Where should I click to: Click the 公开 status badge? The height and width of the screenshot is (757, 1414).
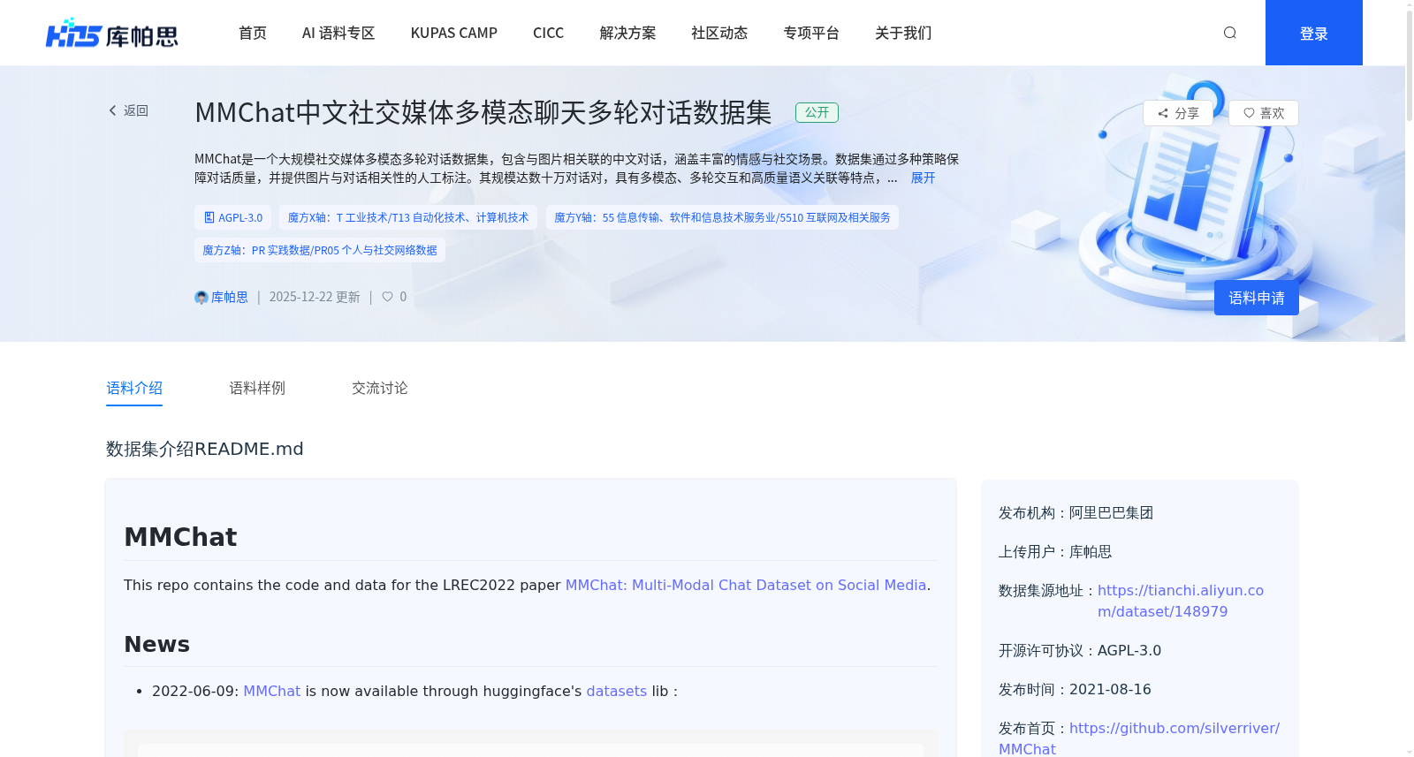point(817,112)
